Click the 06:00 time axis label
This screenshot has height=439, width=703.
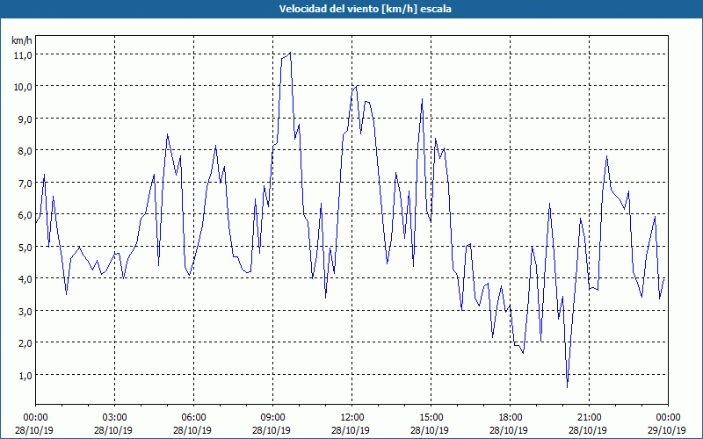click(193, 418)
